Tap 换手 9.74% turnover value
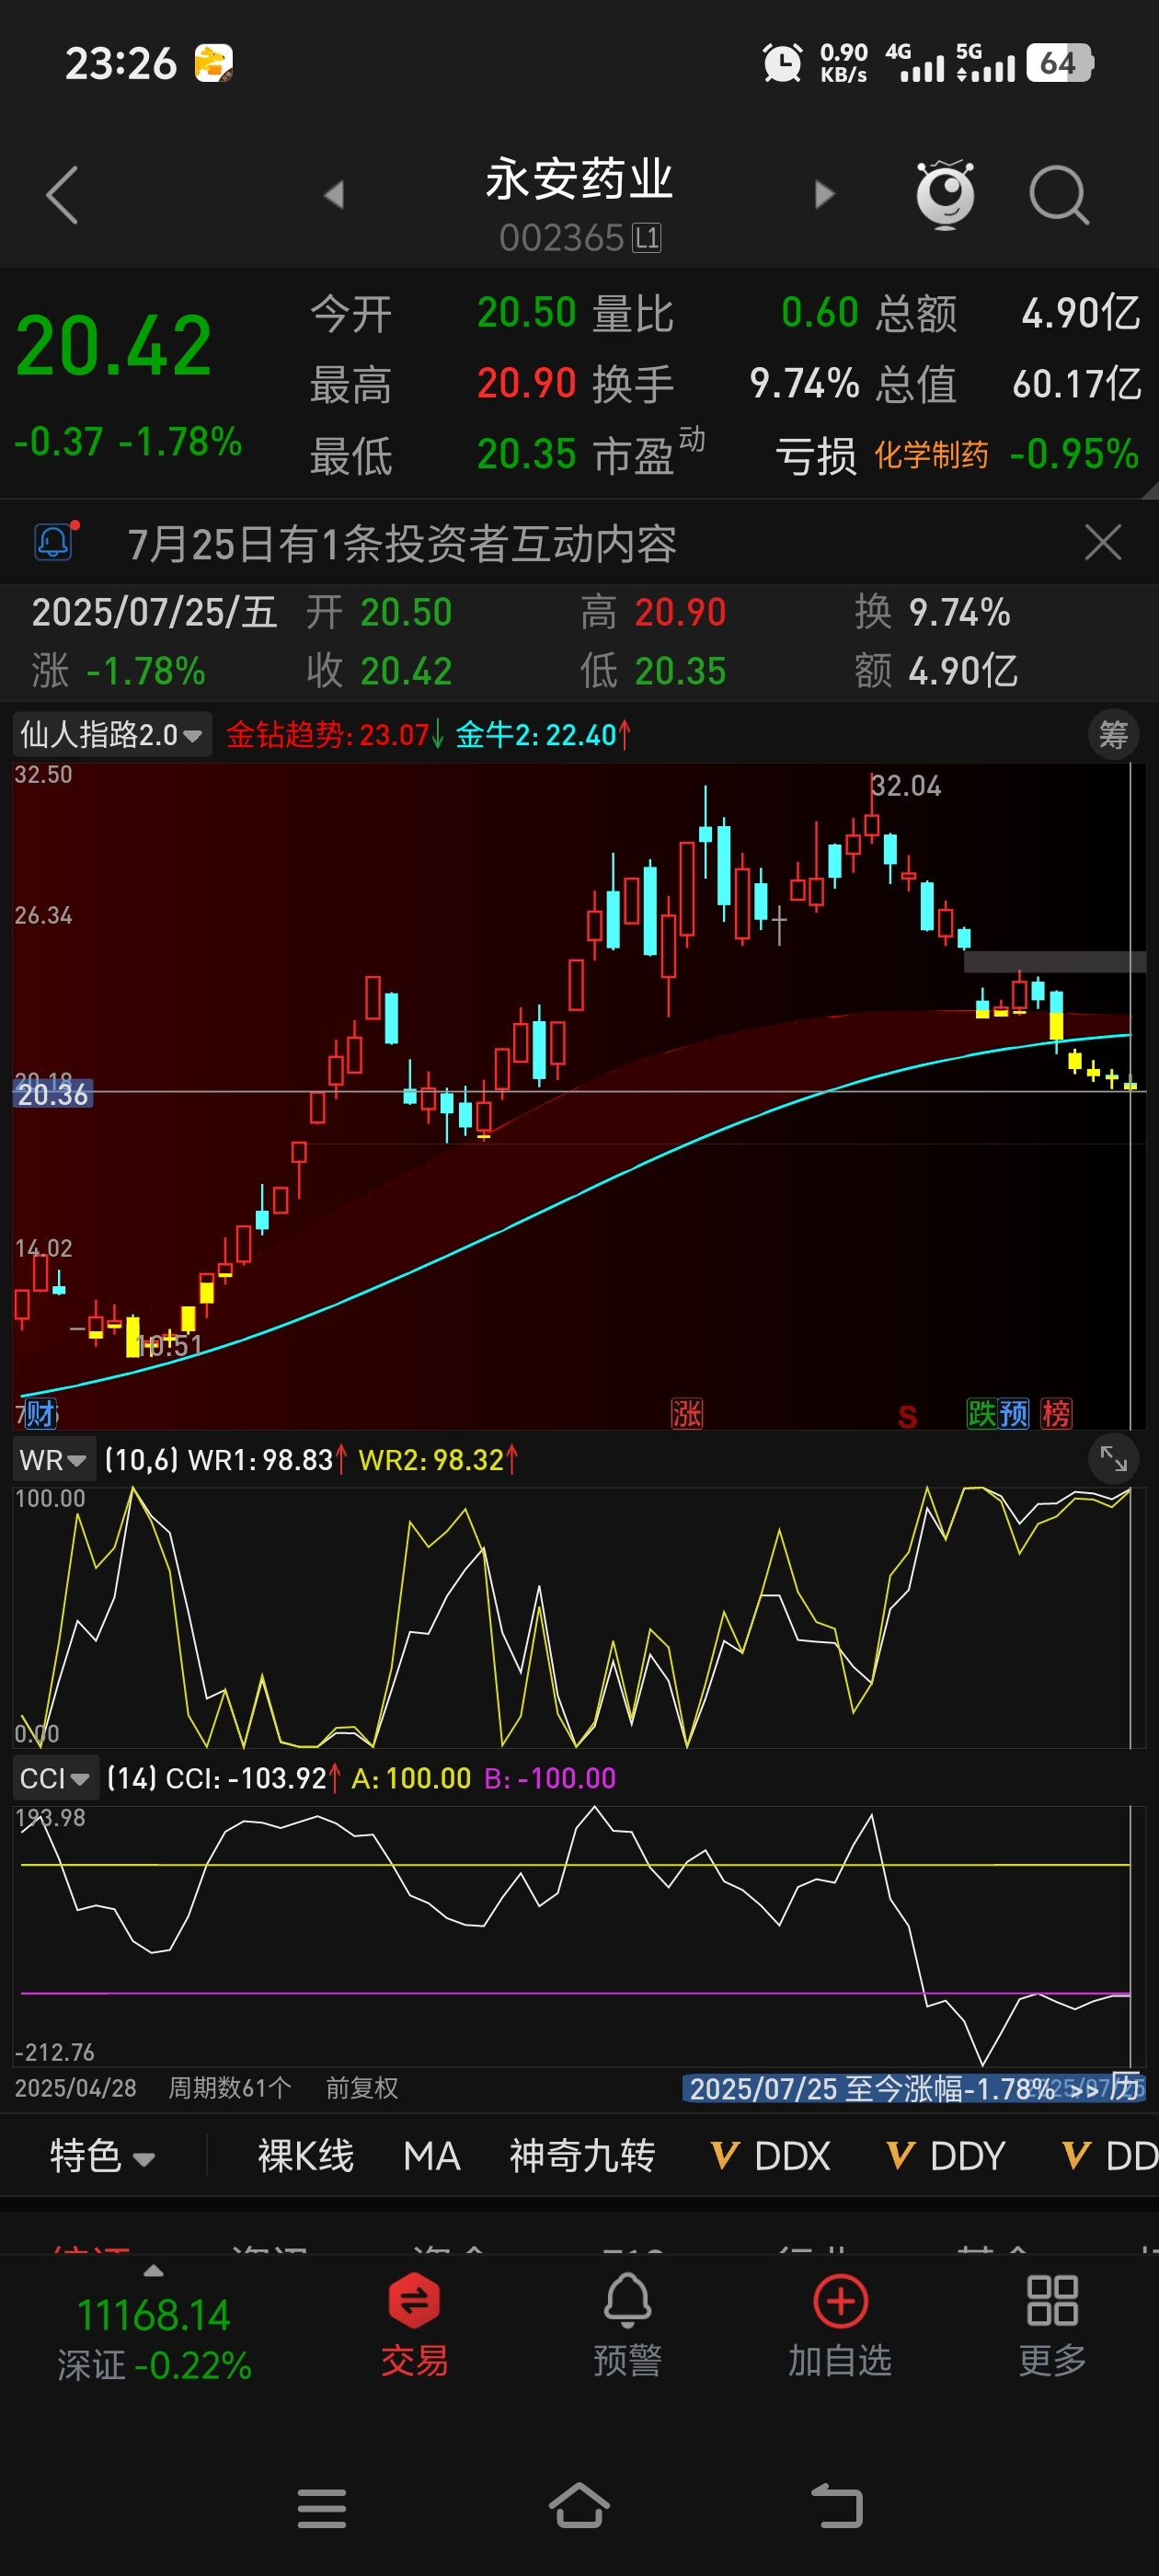Viewport: 1159px width, 2576px height. 725,384
